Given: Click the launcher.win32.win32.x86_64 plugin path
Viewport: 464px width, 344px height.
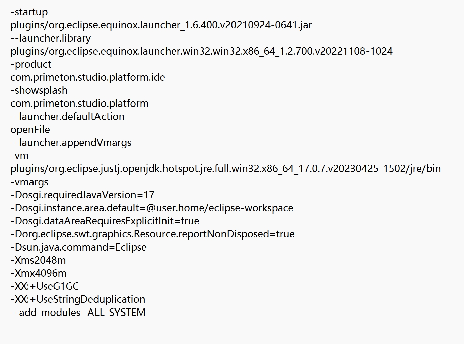Looking at the screenshot, I should tap(201, 51).
